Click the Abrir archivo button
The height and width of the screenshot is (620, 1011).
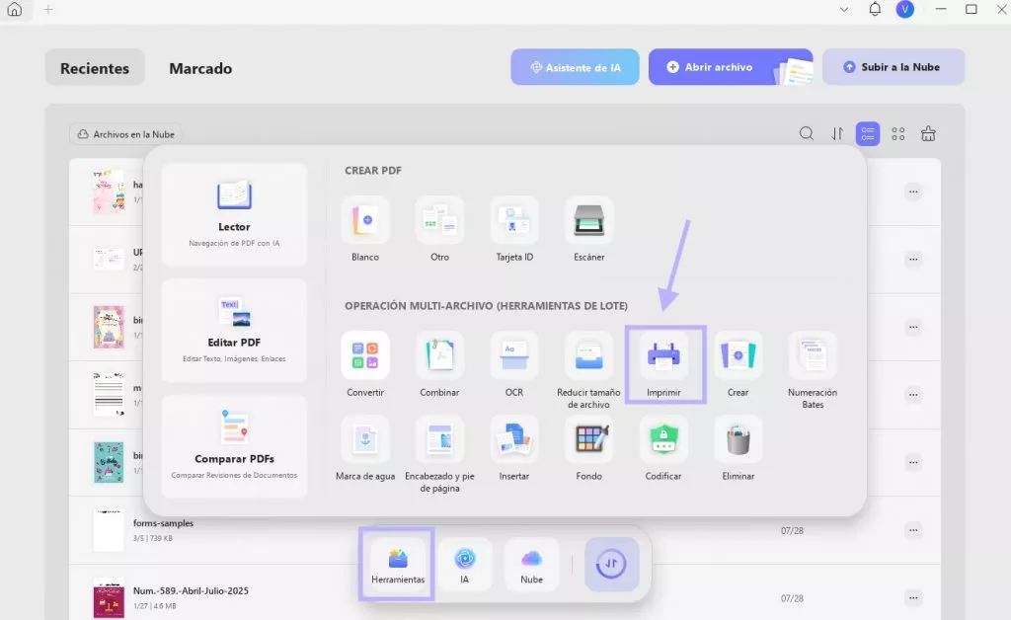pyautogui.click(x=731, y=67)
